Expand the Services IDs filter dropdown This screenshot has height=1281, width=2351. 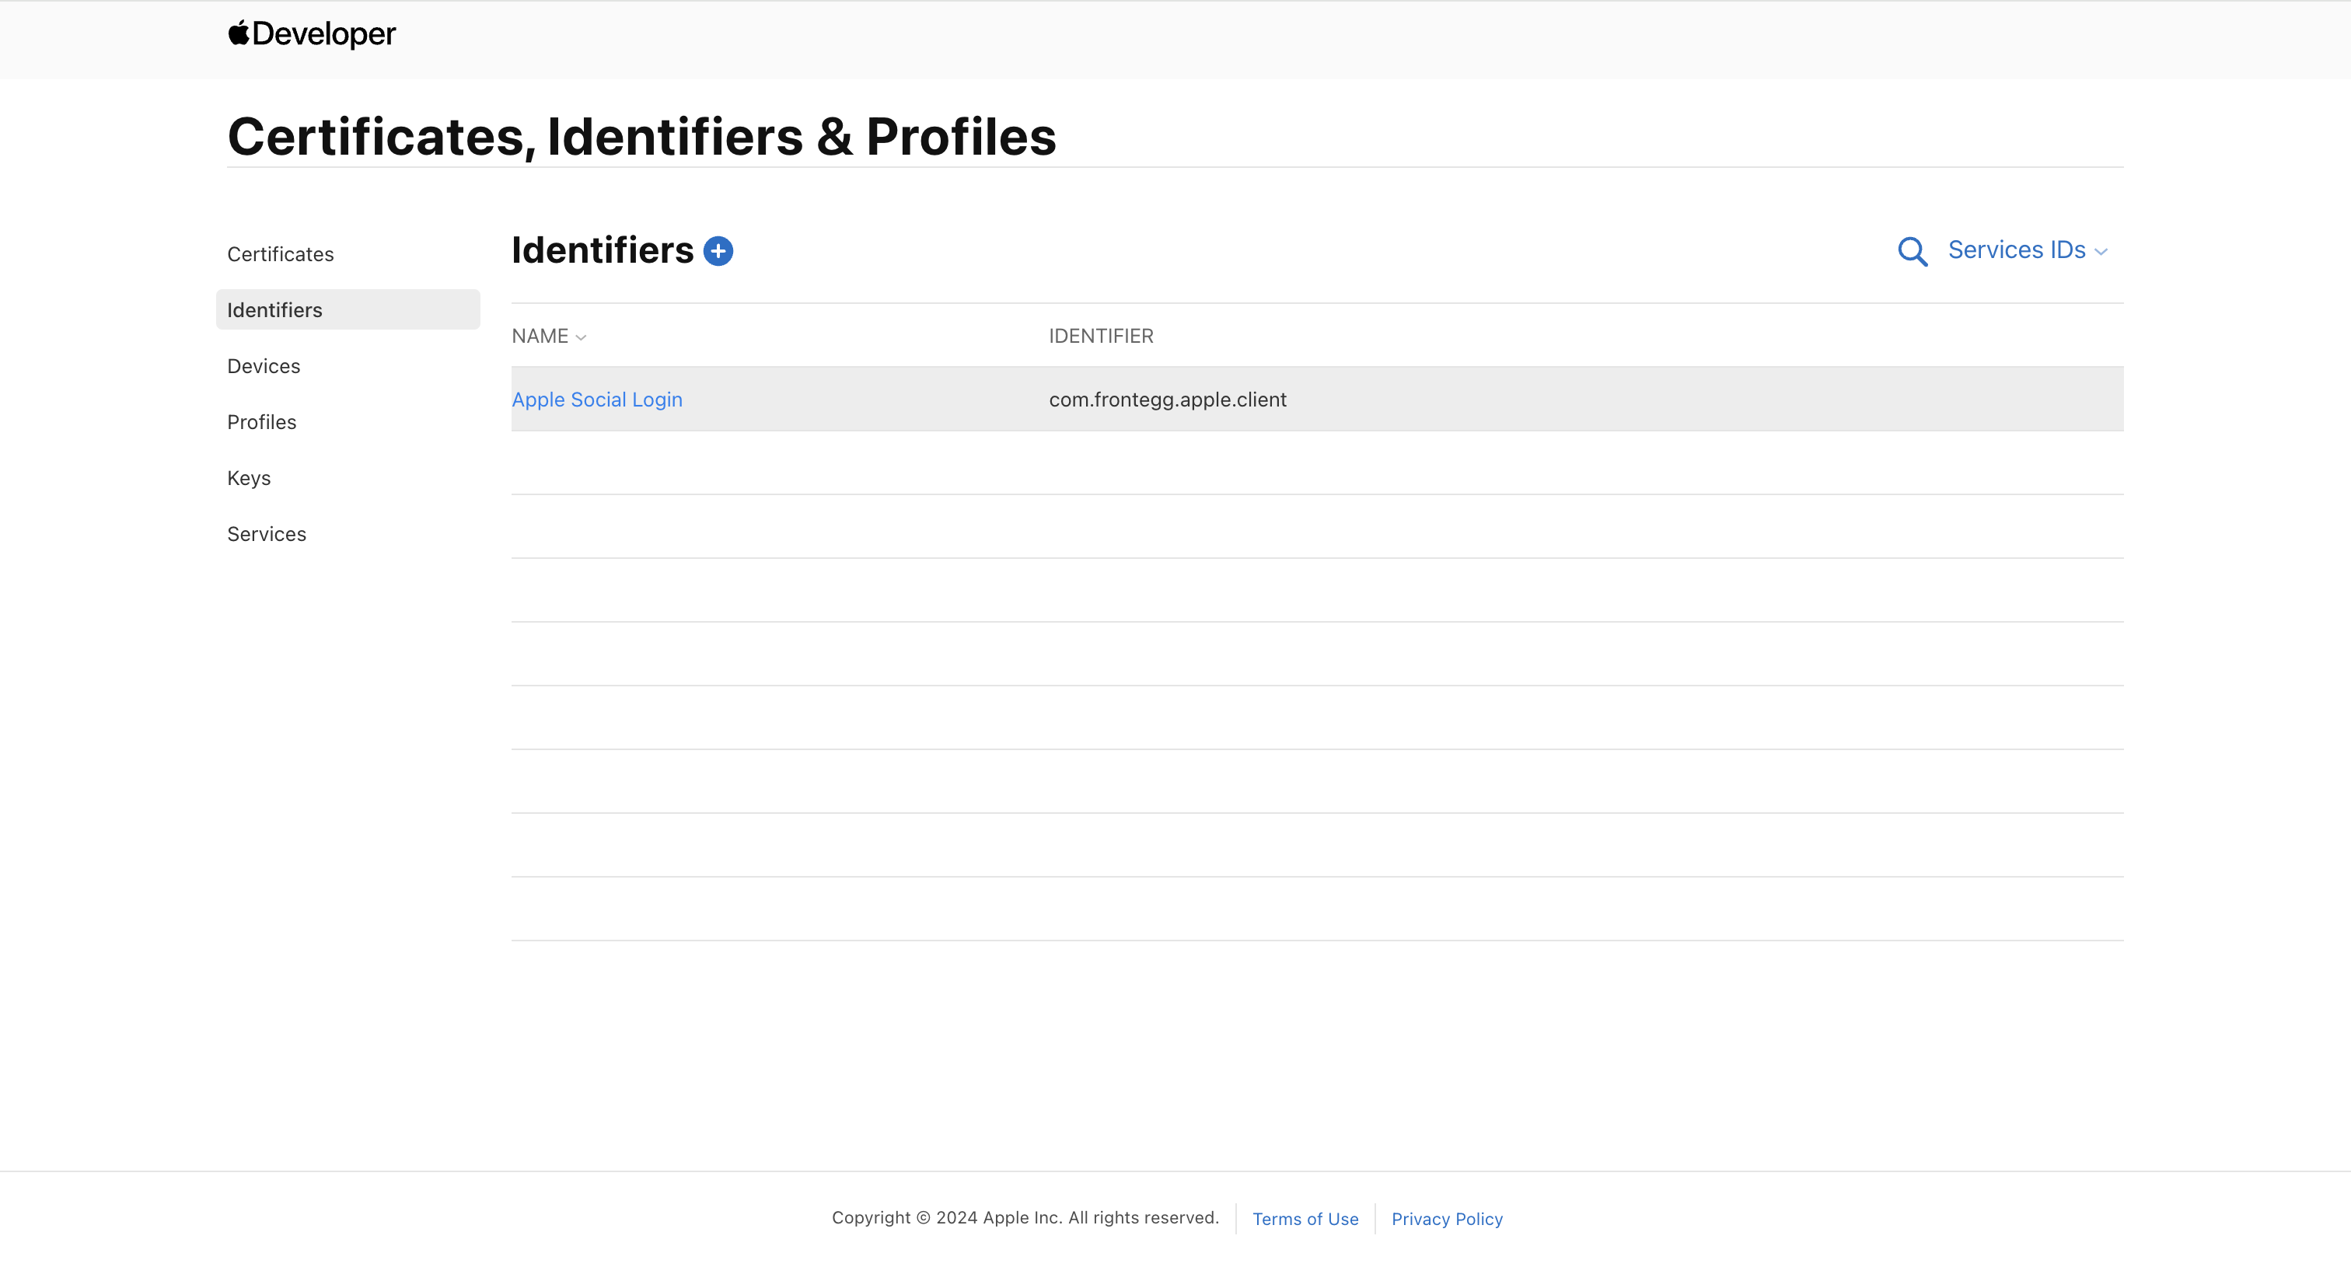click(2027, 250)
